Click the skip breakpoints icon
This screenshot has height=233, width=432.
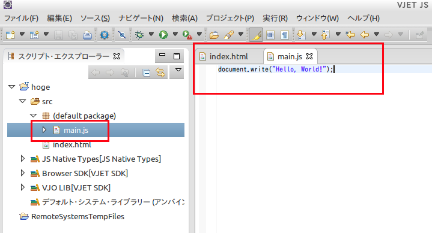click(x=122, y=35)
